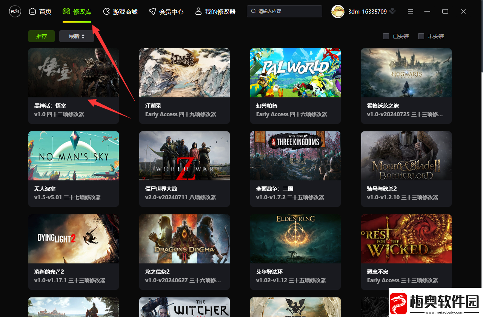Image resolution: width=483 pixels, height=317 pixels.
Task: Click the title 无人深空
Action: pos(45,189)
